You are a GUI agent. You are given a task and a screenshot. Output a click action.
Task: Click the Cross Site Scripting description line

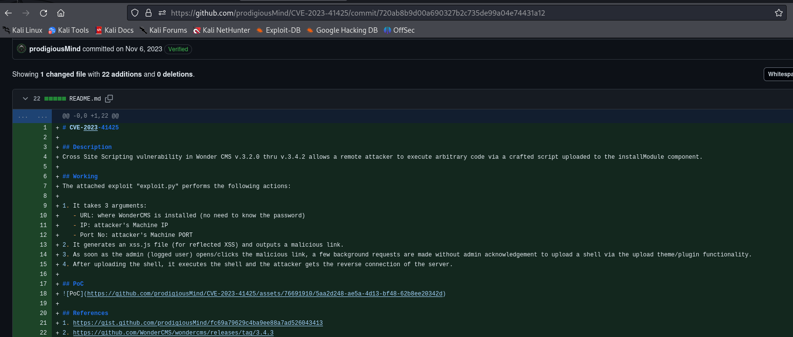pos(382,157)
